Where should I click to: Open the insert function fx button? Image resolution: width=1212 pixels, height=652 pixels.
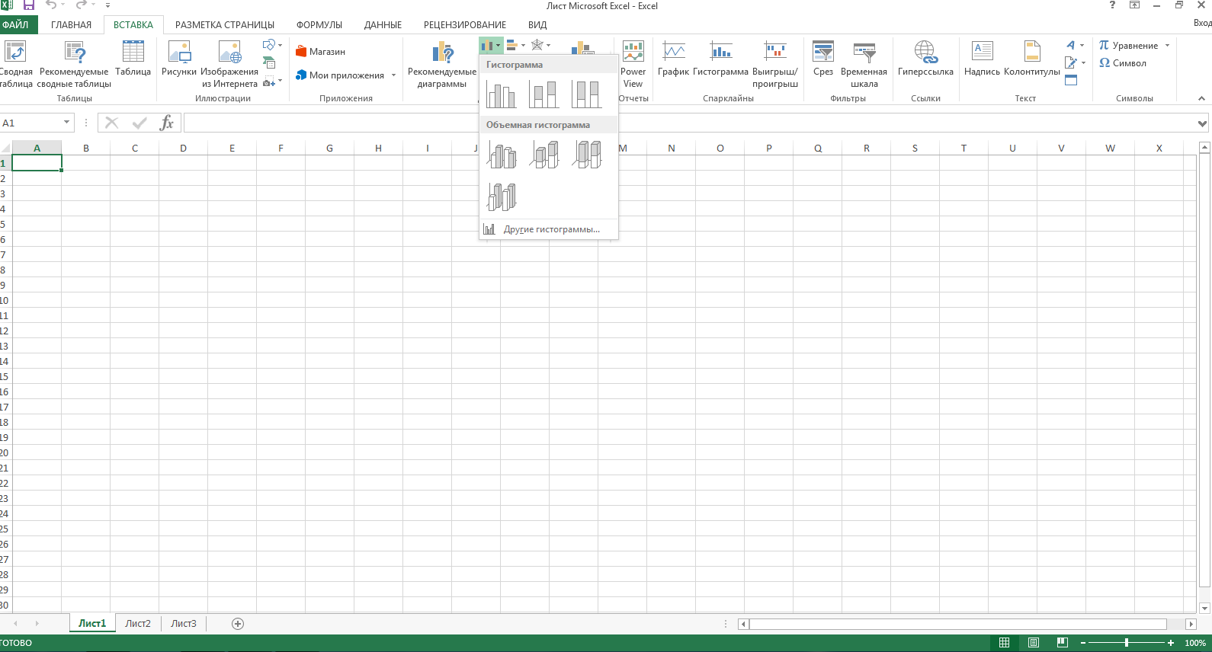click(x=166, y=123)
